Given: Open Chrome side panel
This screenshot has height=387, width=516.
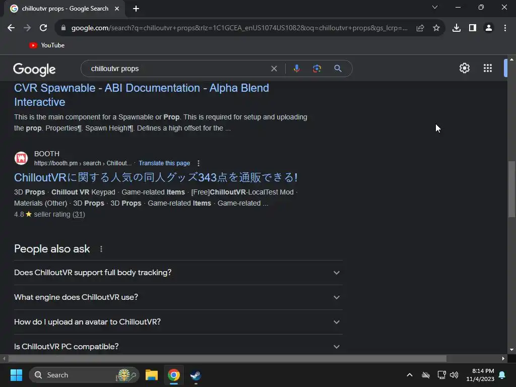Looking at the screenshot, I should click(x=473, y=28).
